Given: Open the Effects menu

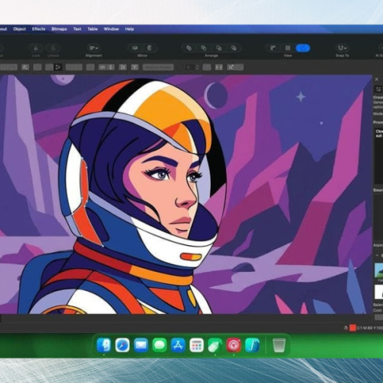Looking at the screenshot, I should pyautogui.click(x=38, y=29).
